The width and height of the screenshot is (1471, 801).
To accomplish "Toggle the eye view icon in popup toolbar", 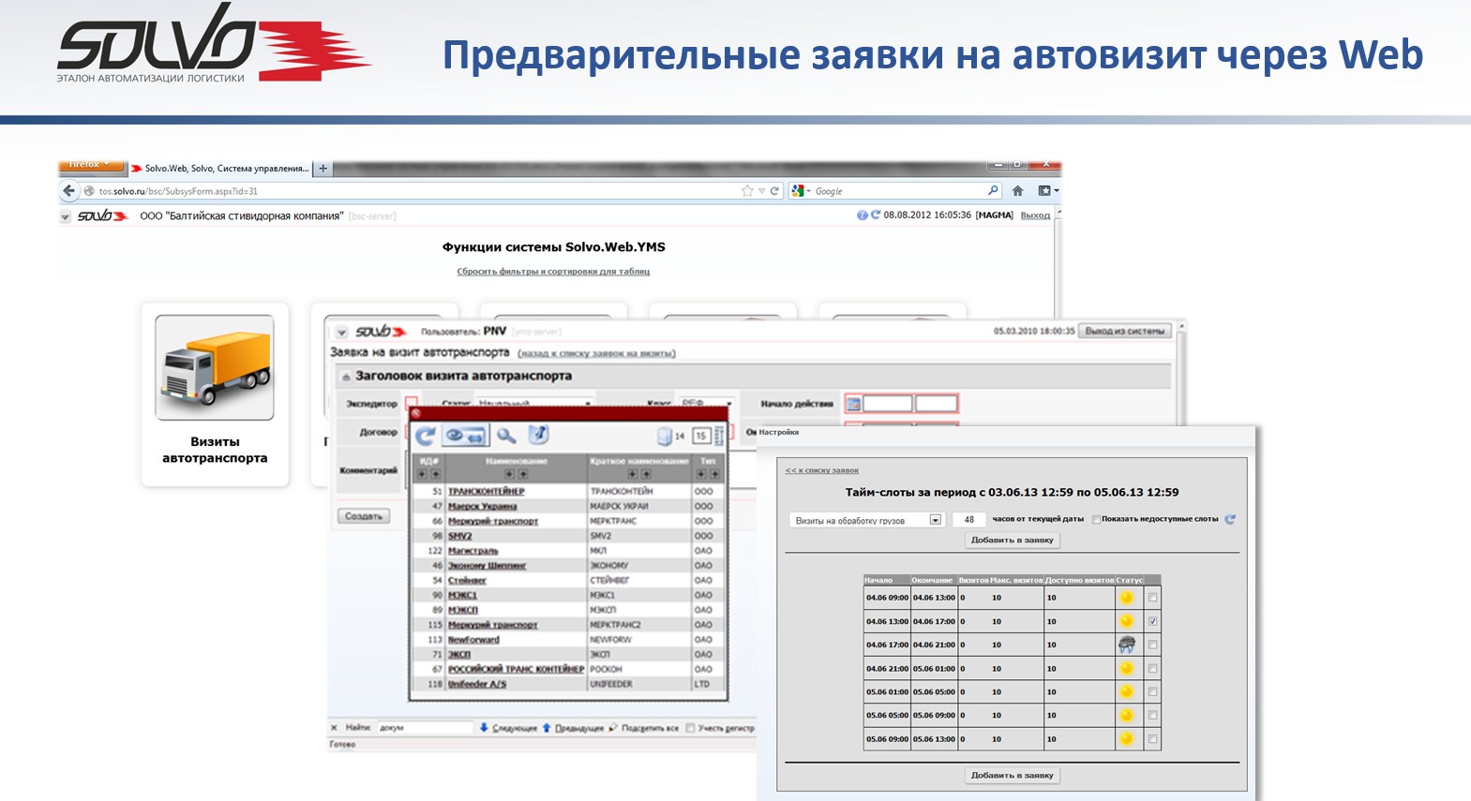I will coord(465,436).
